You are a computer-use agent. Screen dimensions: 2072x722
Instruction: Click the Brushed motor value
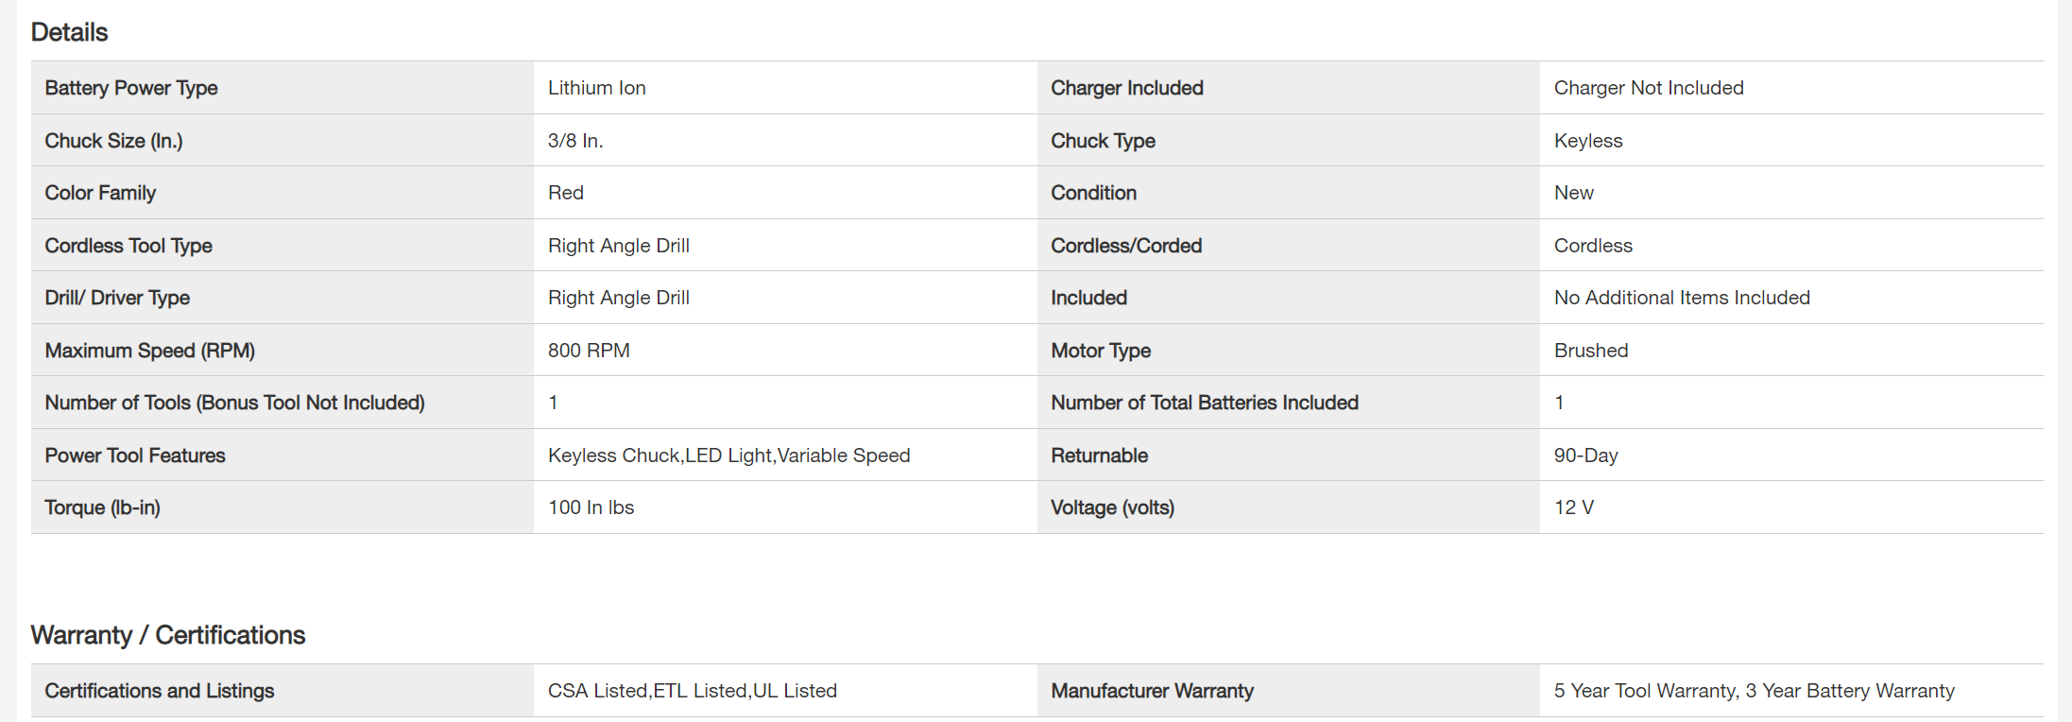1590,351
